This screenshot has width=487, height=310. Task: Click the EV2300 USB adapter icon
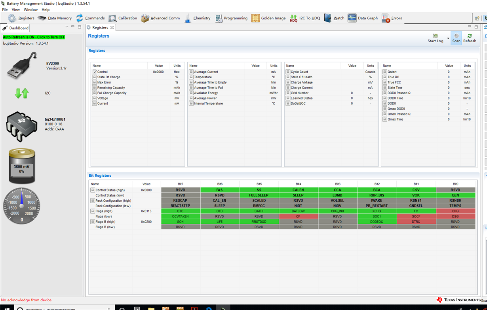(x=22, y=66)
